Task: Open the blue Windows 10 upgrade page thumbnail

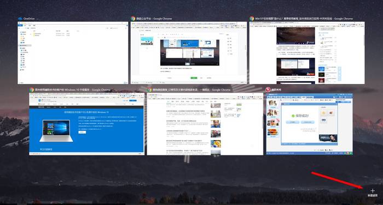Action: tap(86, 124)
